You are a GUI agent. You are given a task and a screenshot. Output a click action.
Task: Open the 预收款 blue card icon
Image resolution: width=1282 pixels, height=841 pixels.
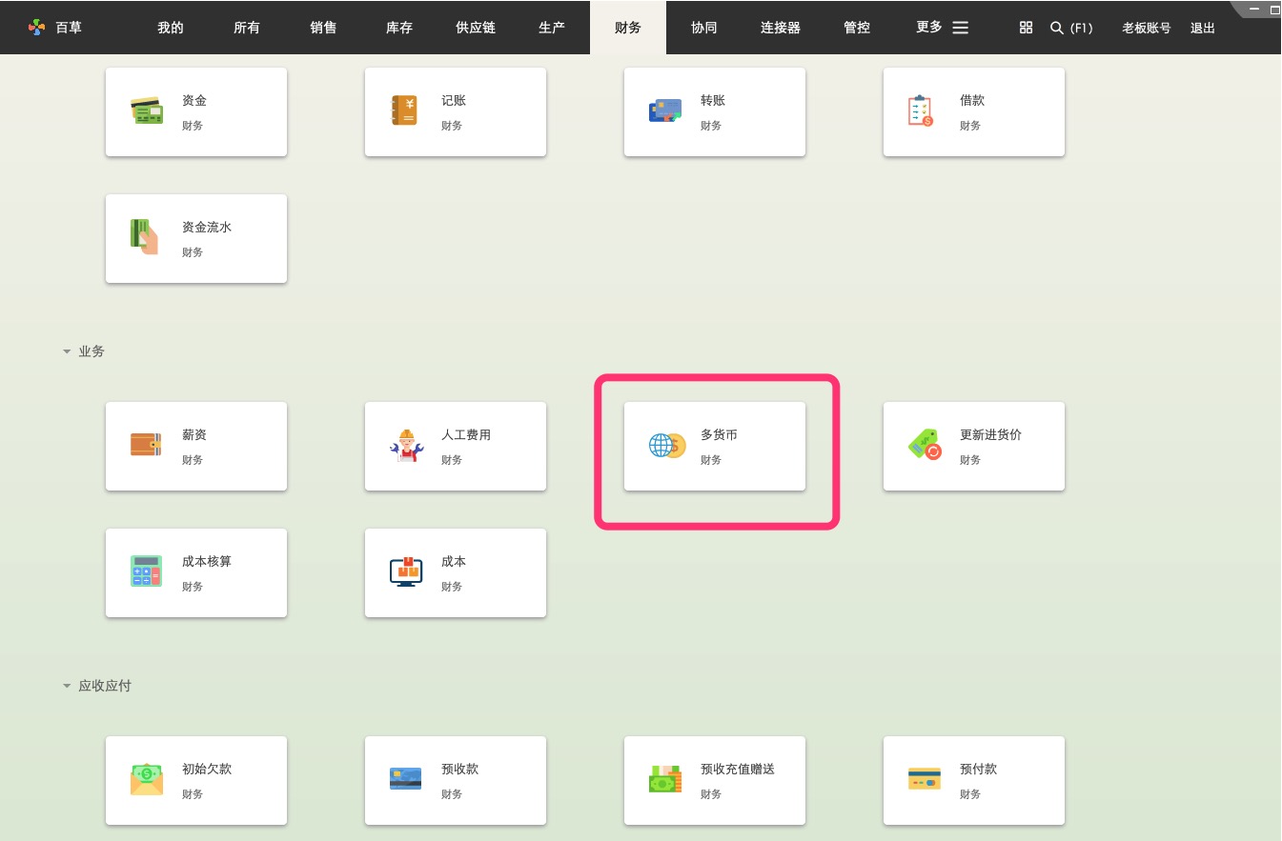coord(406,779)
